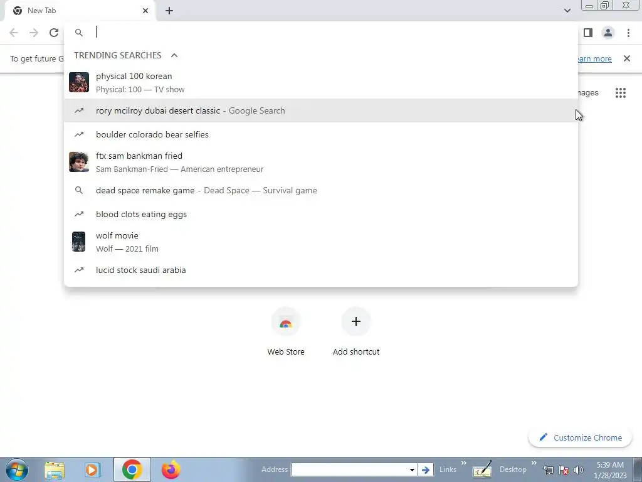Open the Chrome profile avatar
This screenshot has width=642, height=482.
click(608, 33)
